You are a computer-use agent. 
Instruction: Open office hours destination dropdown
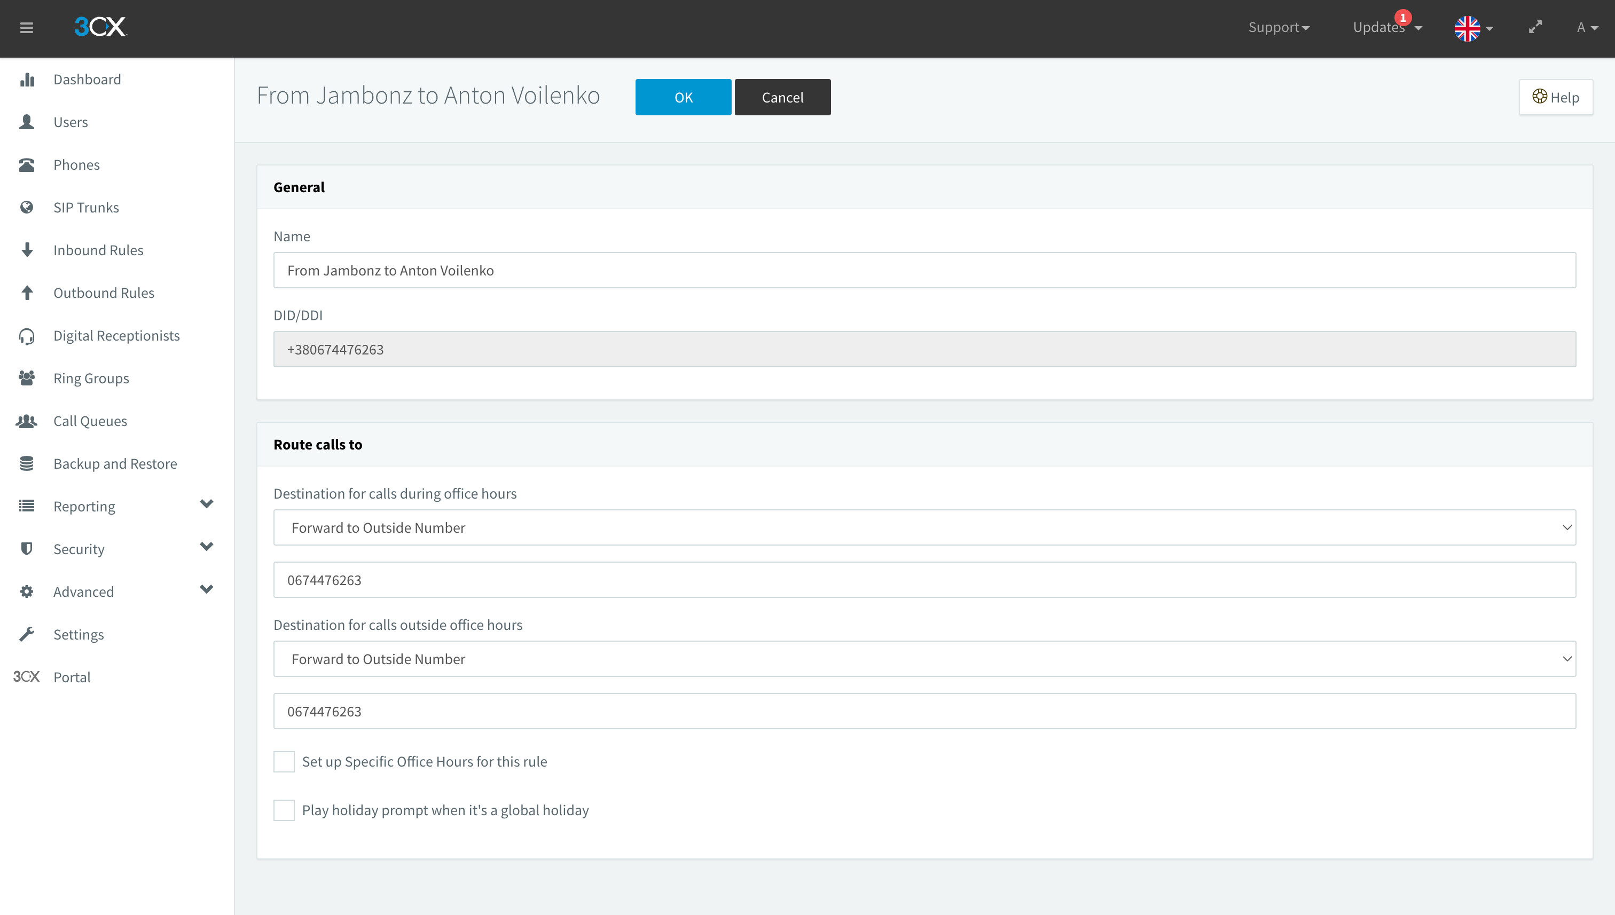click(924, 528)
